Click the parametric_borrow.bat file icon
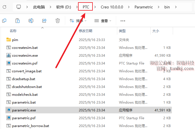Image resolution: width=195 pixels, height=129 pixels. (x=9, y=126)
